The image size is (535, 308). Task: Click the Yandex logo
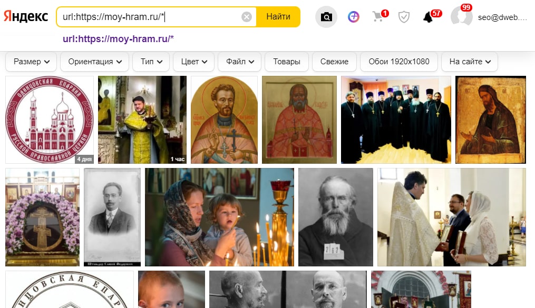(x=26, y=16)
